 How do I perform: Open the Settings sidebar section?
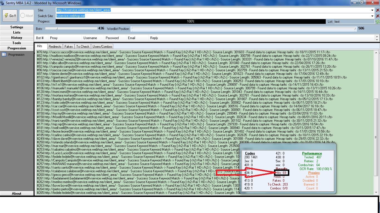pyautogui.click(x=17, y=27)
